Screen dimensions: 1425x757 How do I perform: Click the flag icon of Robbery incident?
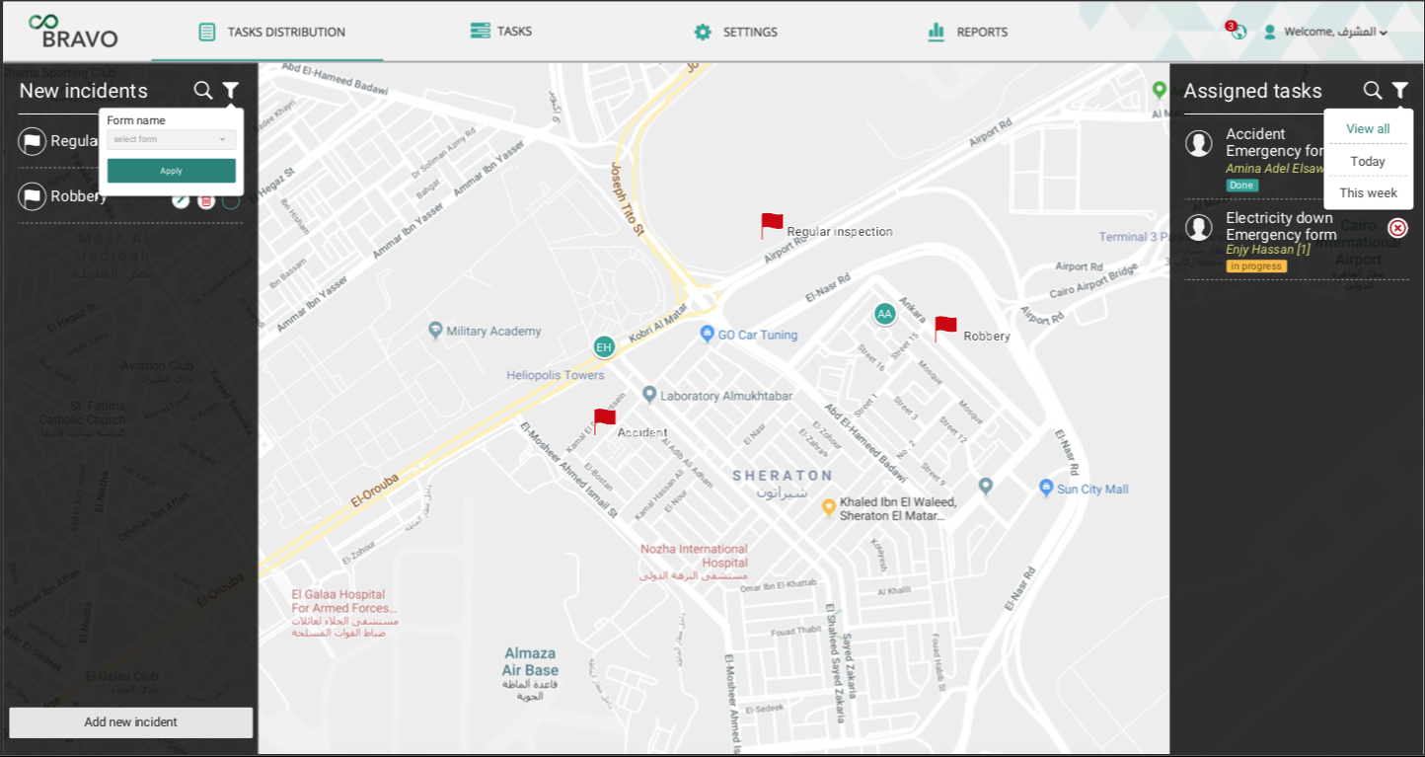coord(33,196)
